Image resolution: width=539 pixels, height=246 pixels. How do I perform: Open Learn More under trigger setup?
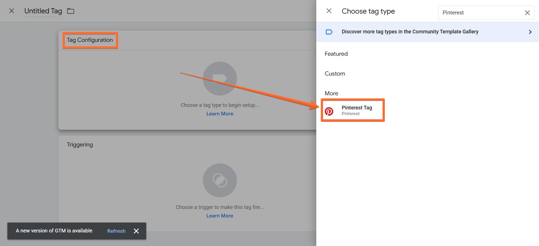pos(220,216)
